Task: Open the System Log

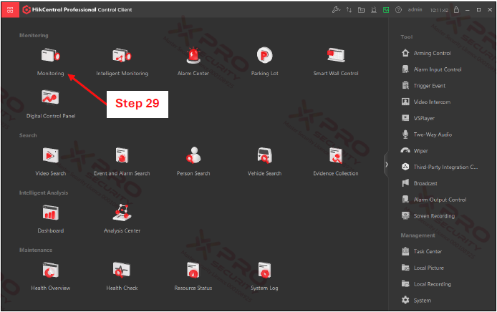Action: [x=264, y=276]
